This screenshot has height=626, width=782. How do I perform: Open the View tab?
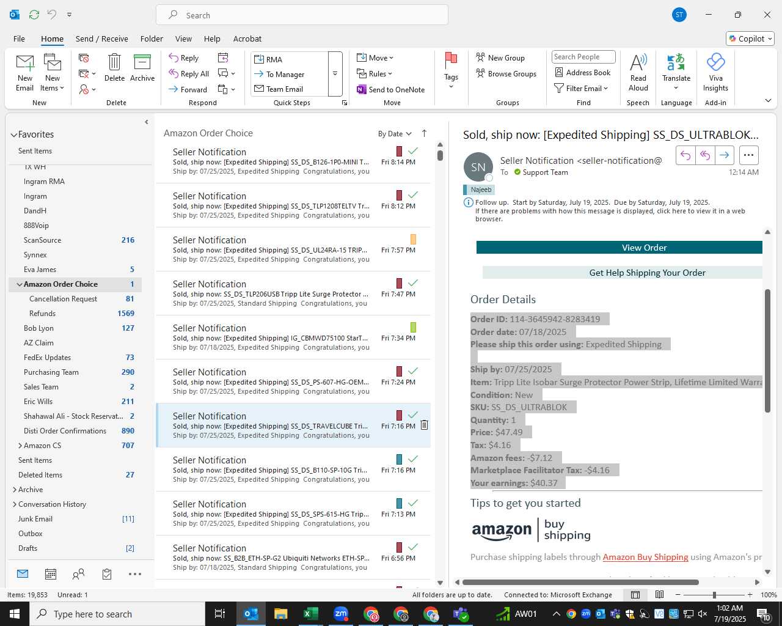tap(183, 39)
